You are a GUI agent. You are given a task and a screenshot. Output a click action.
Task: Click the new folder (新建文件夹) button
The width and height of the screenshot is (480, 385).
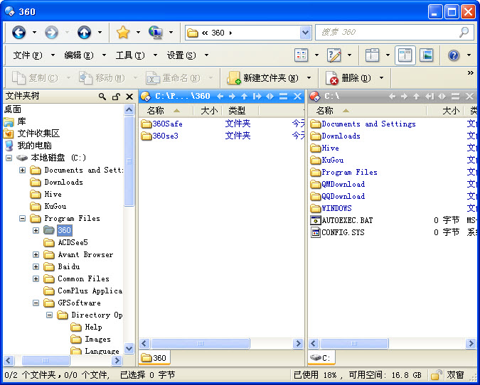[x=264, y=78]
